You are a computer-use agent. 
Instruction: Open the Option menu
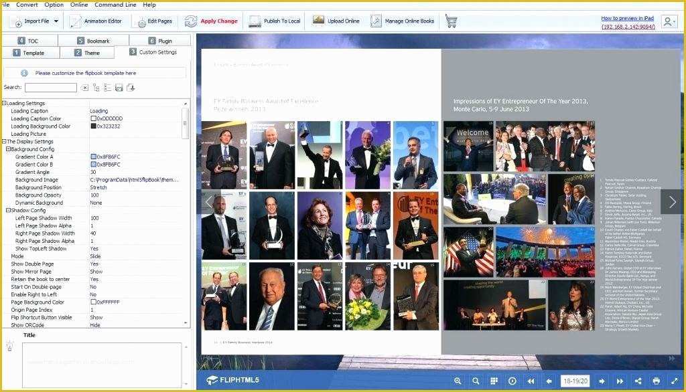54,5
